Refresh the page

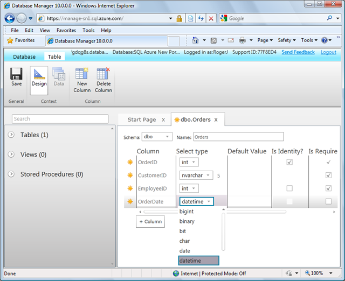click(x=201, y=18)
